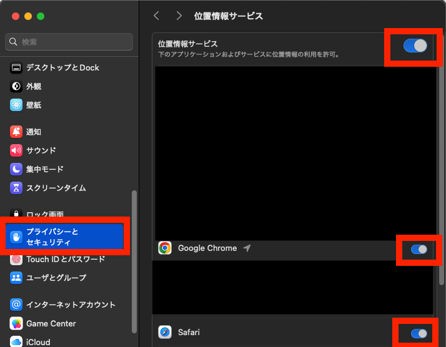The width and height of the screenshot is (446, 347).
Task: Select the 壁紙 wallpaper icon
Action: point(16,105)
